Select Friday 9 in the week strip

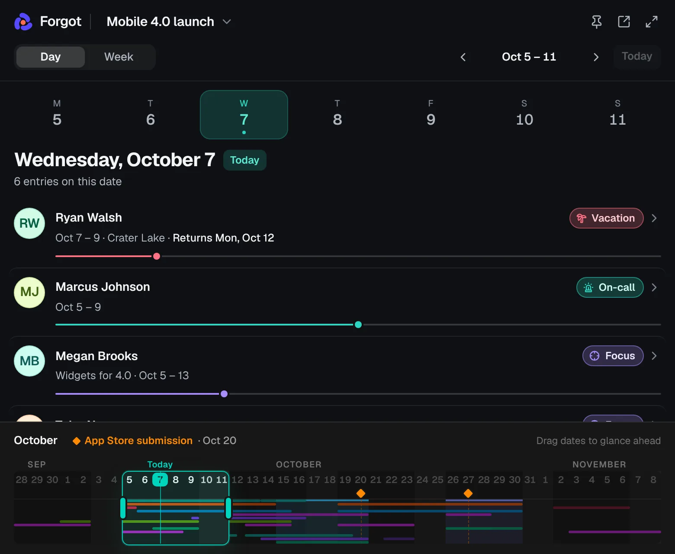[x=431, y=115]
